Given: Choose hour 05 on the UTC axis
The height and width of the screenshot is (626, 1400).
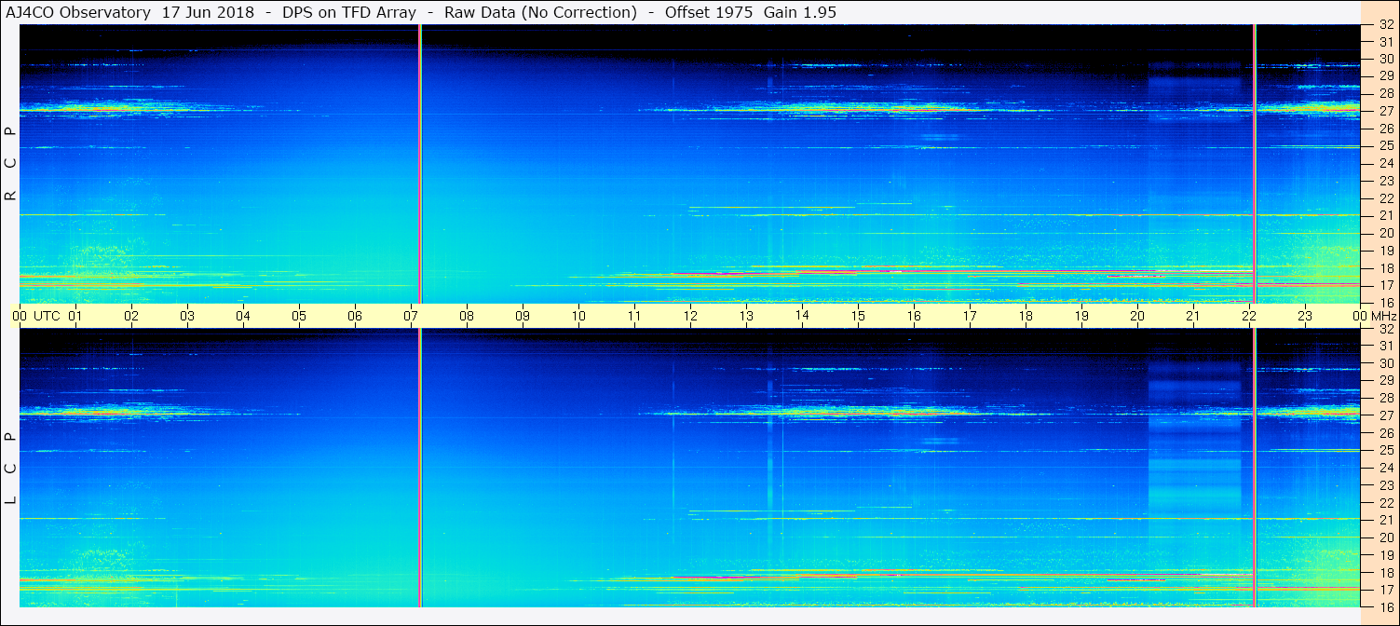Looking at the screenshot, I should [299, 316].
